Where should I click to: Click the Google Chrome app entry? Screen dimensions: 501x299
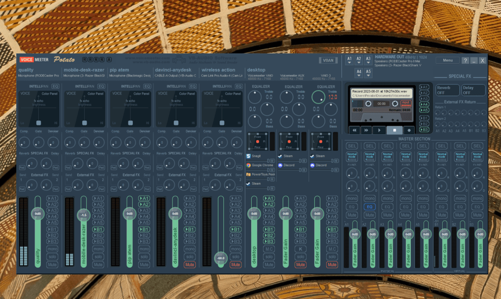260,165
